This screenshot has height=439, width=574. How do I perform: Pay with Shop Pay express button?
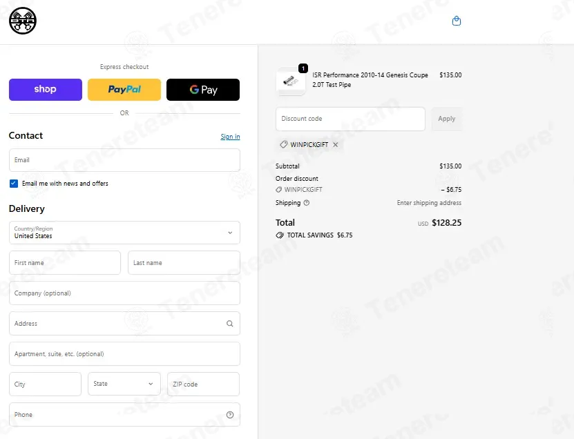click(46, 89)
